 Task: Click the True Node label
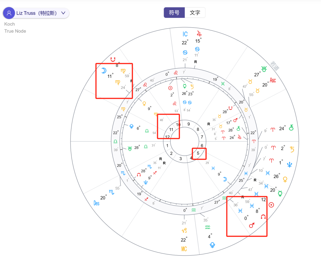click(x=15, y=31)
